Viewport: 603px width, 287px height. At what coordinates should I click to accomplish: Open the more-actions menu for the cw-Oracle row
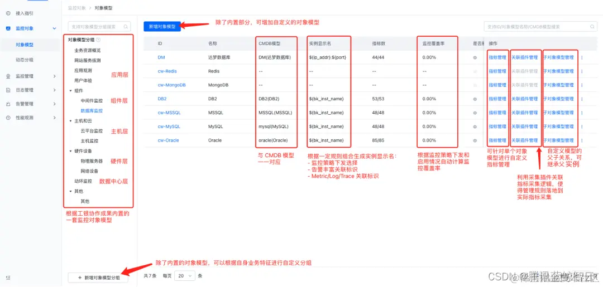click(582, 140)
